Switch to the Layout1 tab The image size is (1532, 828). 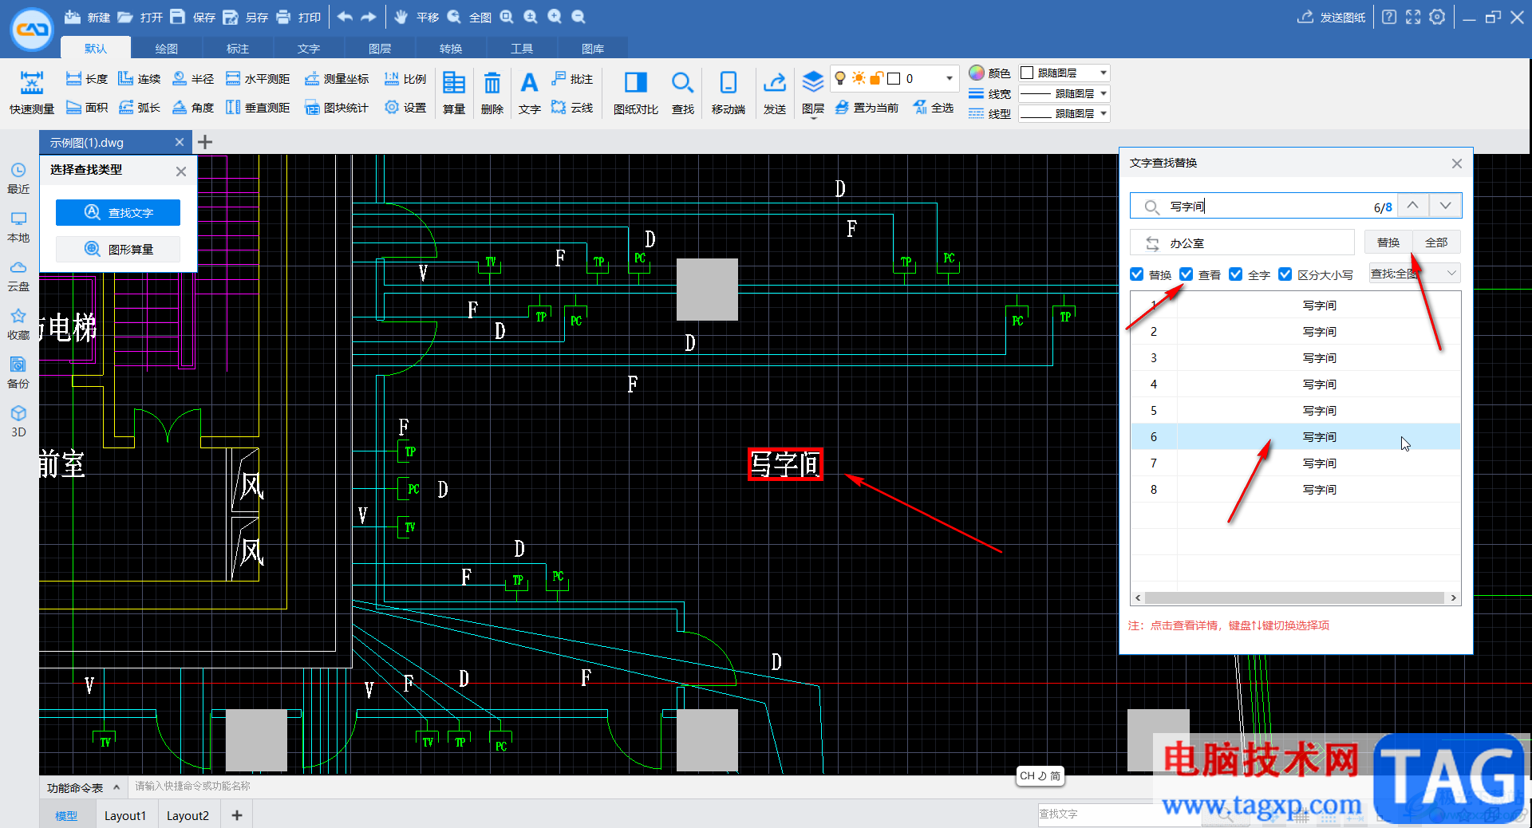coord(125,815)
